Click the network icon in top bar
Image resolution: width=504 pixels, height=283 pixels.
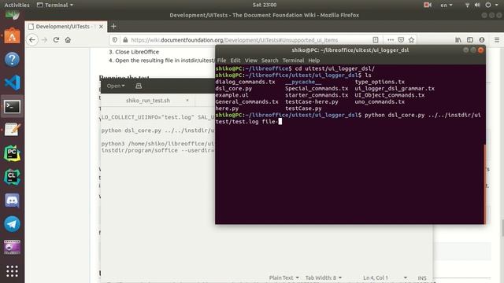point(467,5)
